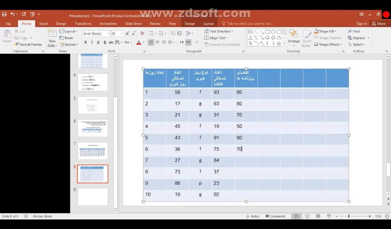The image size is (391, 229).
Task: Open the font name dropdown Arial (Body)
Action: pyautogui.click(x=108, y=33)
